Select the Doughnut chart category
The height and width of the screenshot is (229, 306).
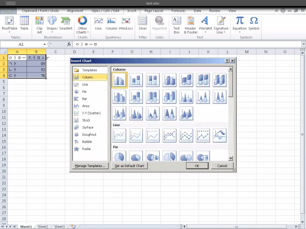coord(90,135)
